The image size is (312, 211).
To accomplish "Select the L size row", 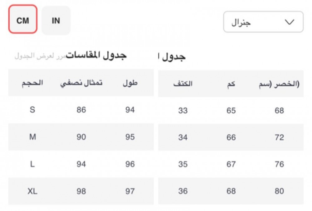I will [x=32, y=164].
